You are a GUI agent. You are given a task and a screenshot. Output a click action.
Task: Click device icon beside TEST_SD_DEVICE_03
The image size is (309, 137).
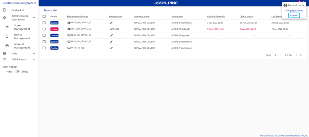point(69,35)
